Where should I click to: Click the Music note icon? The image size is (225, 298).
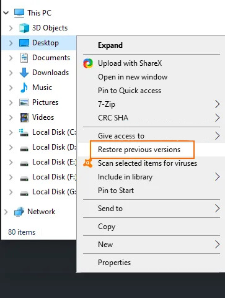[24, 88]
